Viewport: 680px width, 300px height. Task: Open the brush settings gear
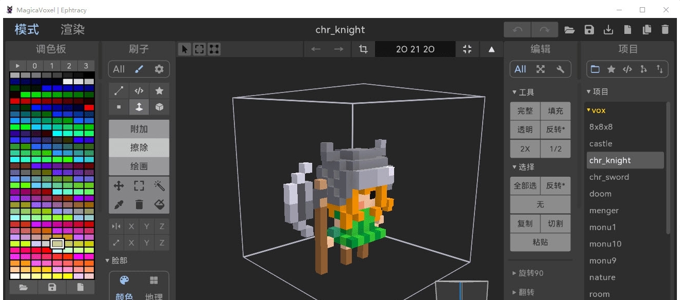point(159,69)
